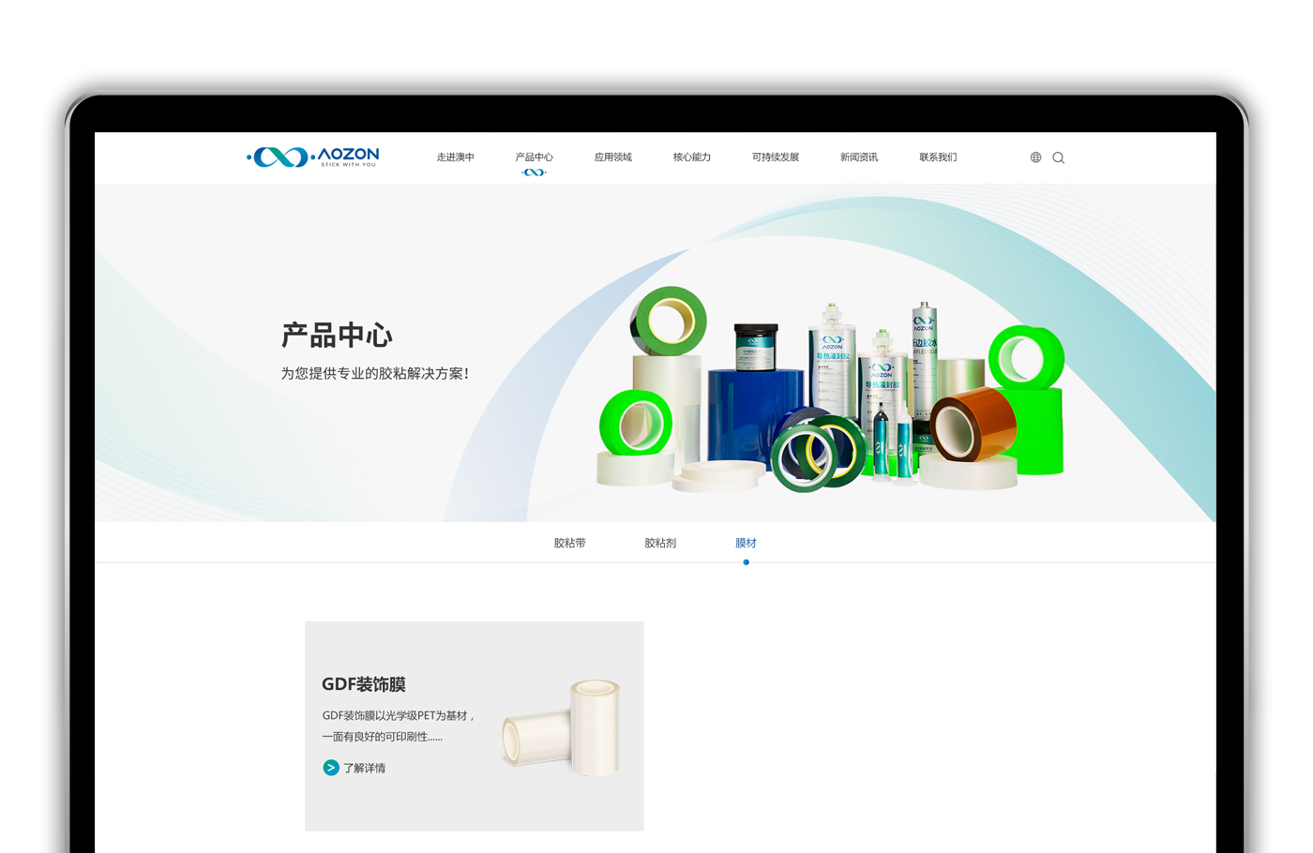The height and width of the screenshot is (853, 1313).
Task: Open the search magnifier icon
Action: coord(1058,157)
